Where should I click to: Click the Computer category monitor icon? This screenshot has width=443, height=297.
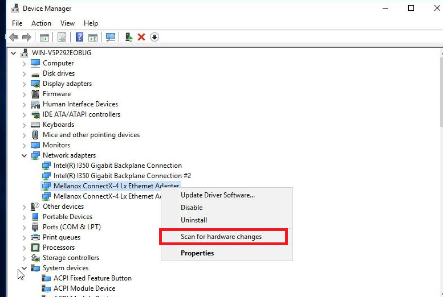tap(35, 63)
